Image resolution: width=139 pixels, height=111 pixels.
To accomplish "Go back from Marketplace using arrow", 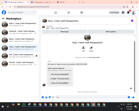I will (x=3, y=19).
